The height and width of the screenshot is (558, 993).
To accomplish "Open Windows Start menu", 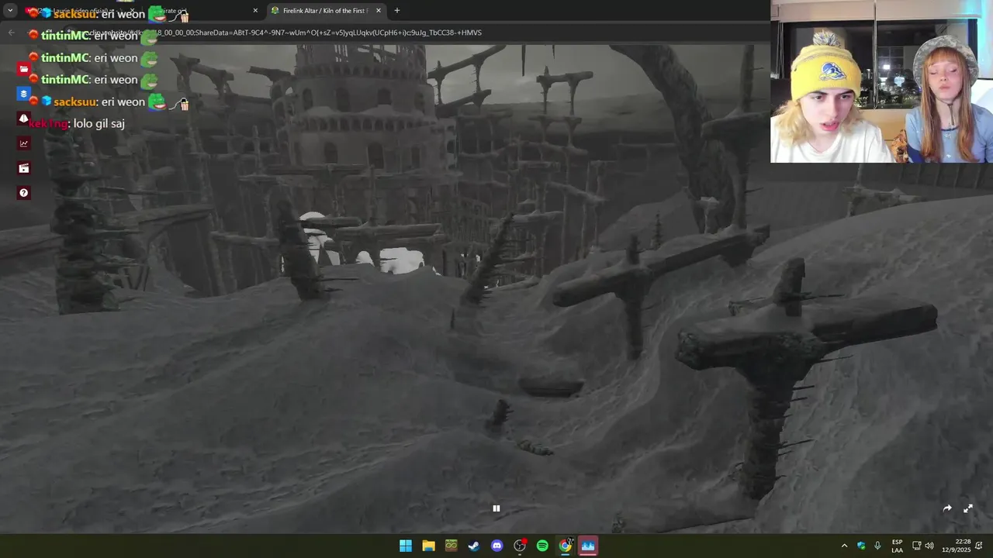I will tap(406, 546).
